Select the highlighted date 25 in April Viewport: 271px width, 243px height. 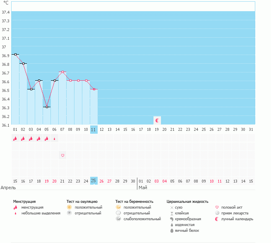coord(94,181)
